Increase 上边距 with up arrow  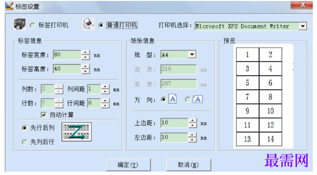(192, 120)
